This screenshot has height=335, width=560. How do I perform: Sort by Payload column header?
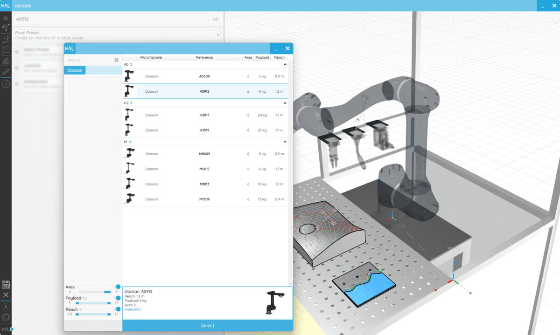coord(262,57)
